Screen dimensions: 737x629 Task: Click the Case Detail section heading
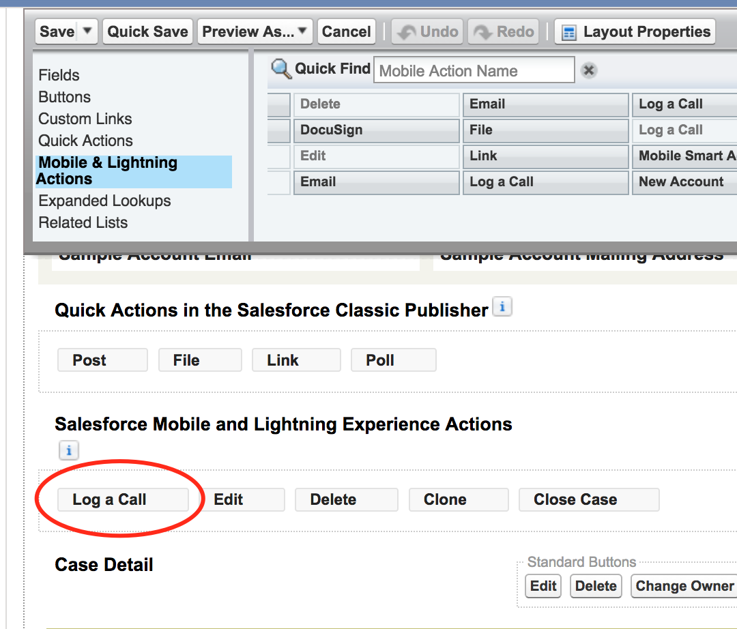click(104, 565)
